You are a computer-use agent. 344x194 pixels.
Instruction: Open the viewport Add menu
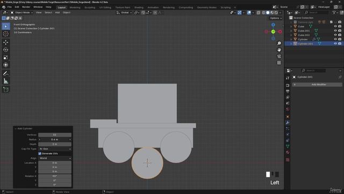pyautogui.click(x=58, y=12)
